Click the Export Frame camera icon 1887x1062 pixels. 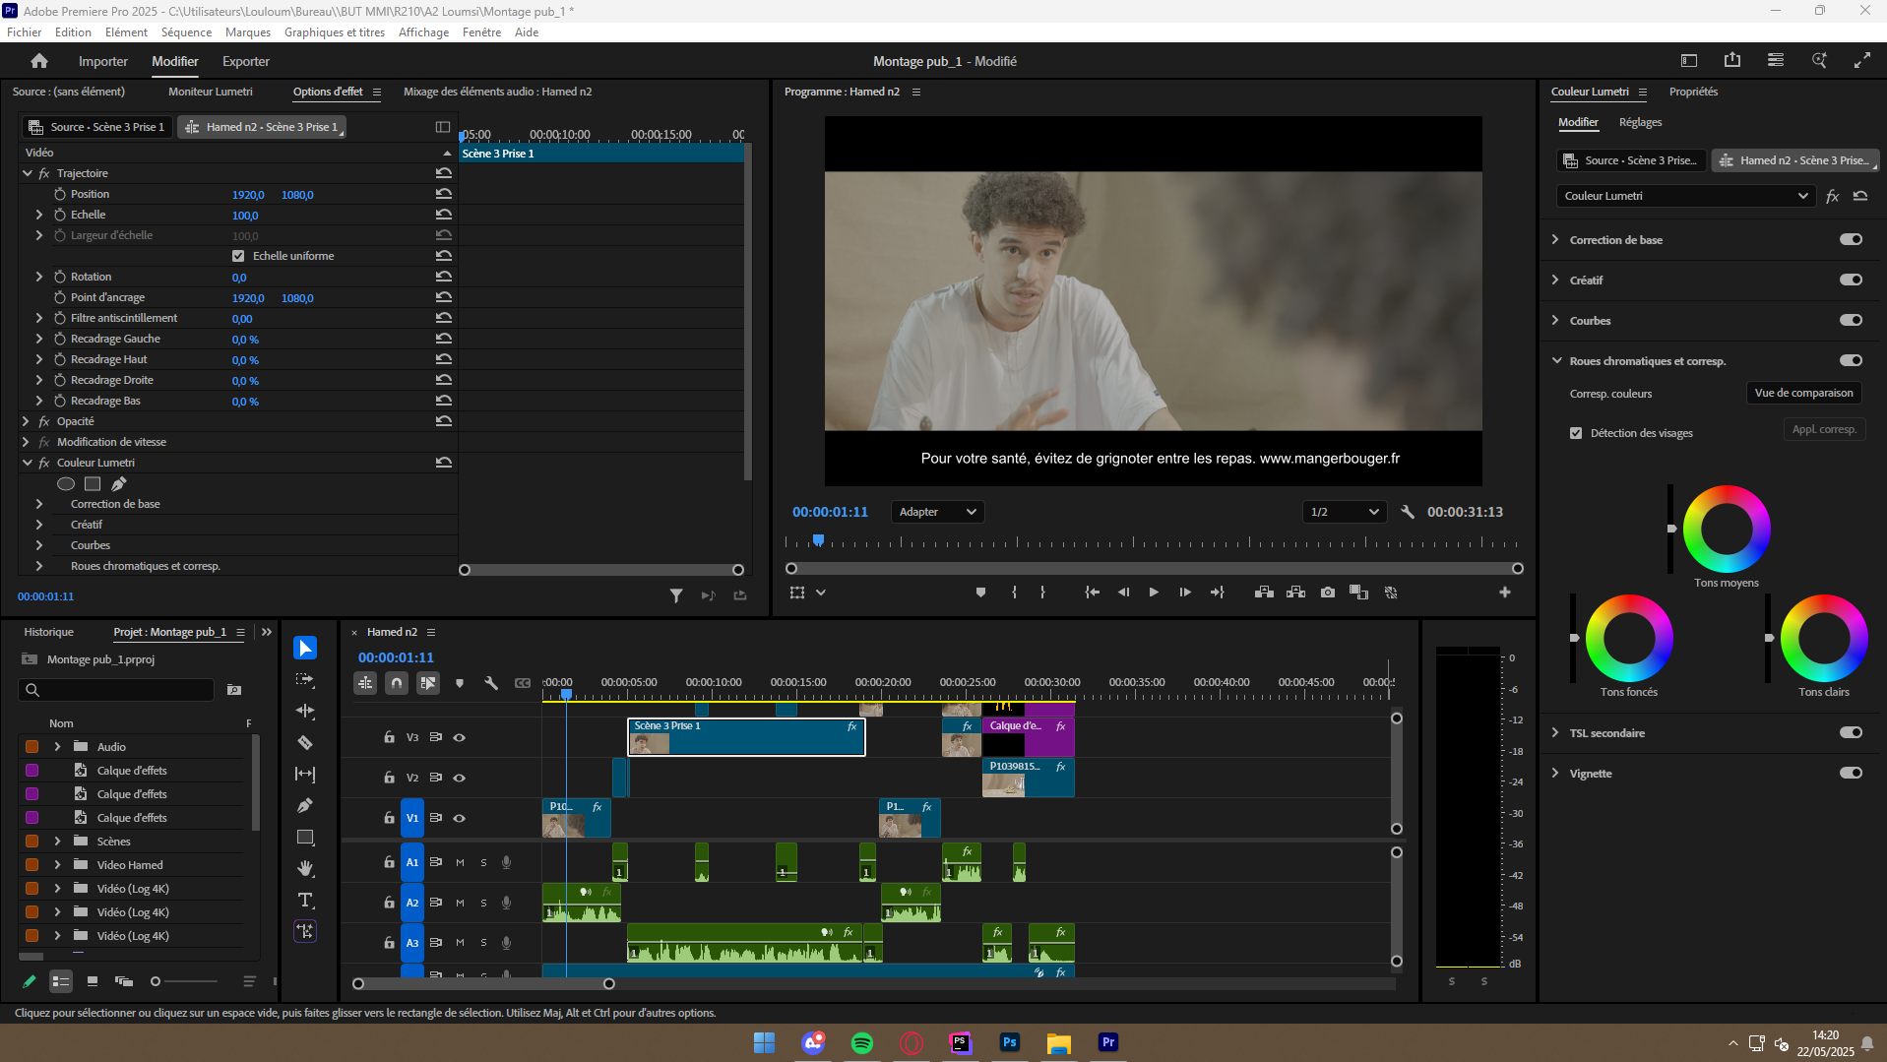[1327, 592]
